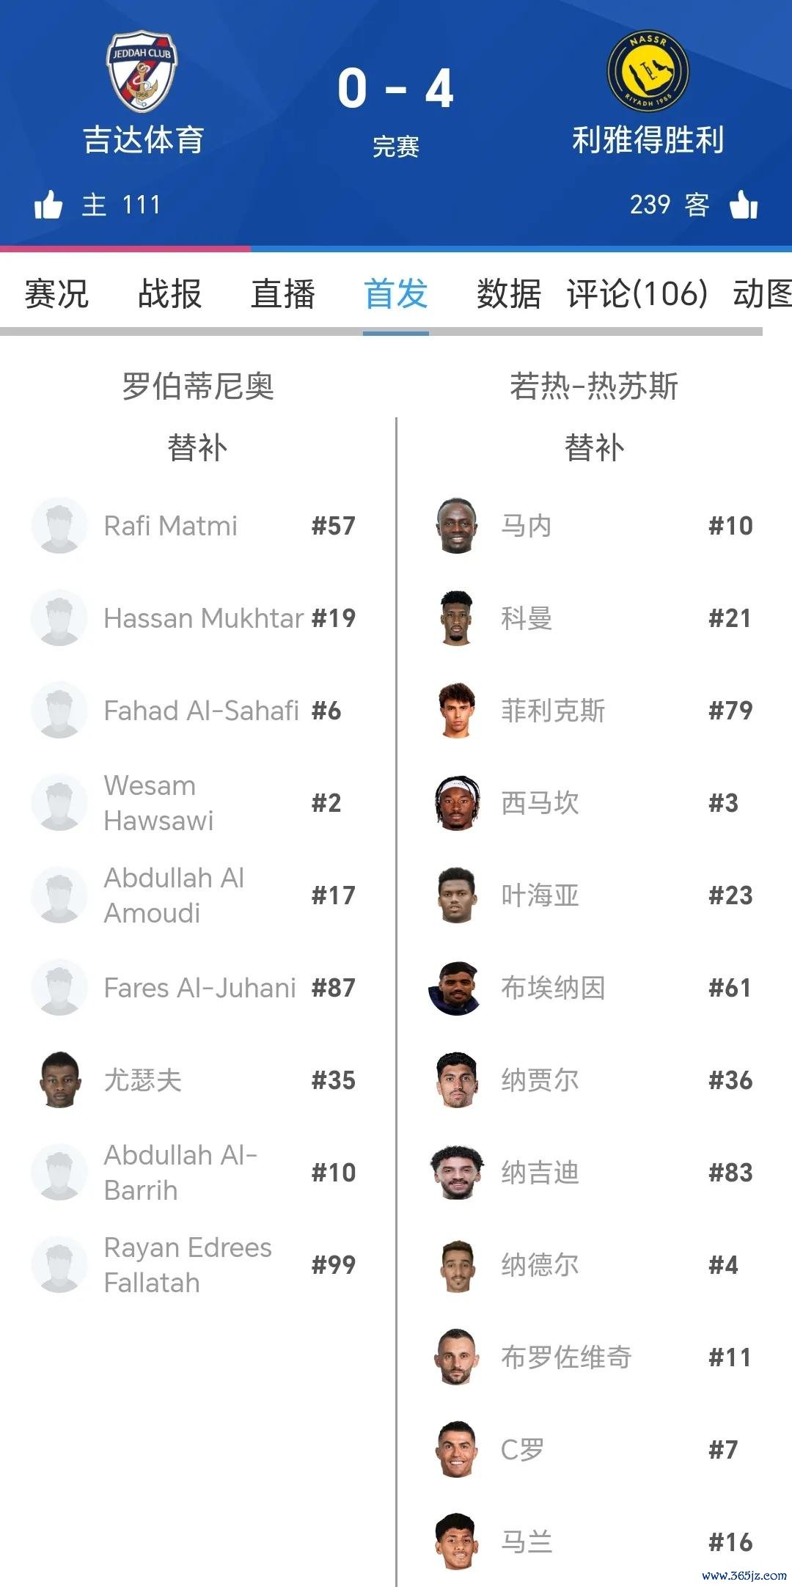Viewport: 792px width, 1587px height.
Task: Tap the away team thumbs-up icon
Action: (x=744, y=205)
